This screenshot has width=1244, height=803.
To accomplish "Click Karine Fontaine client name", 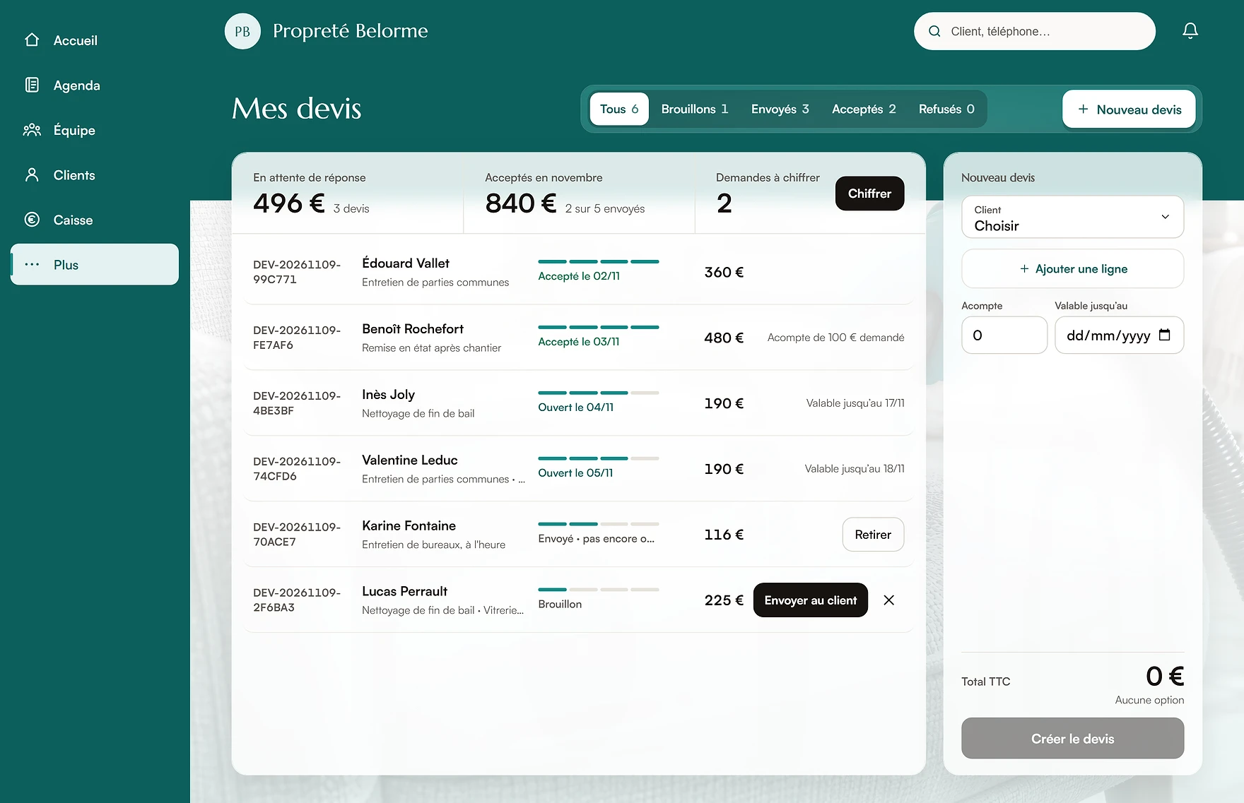I will click(x=409, y=526).
